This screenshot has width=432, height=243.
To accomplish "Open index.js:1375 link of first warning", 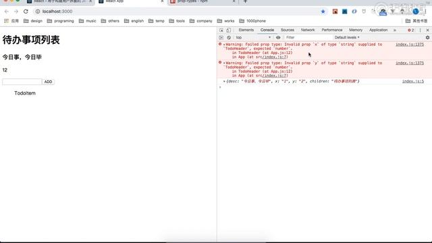I will point(410,45).
